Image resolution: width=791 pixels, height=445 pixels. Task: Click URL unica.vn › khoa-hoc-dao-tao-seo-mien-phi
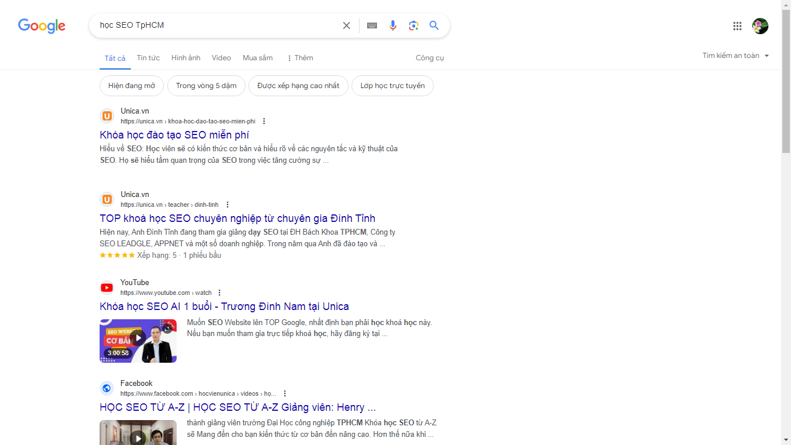[188, 122]
